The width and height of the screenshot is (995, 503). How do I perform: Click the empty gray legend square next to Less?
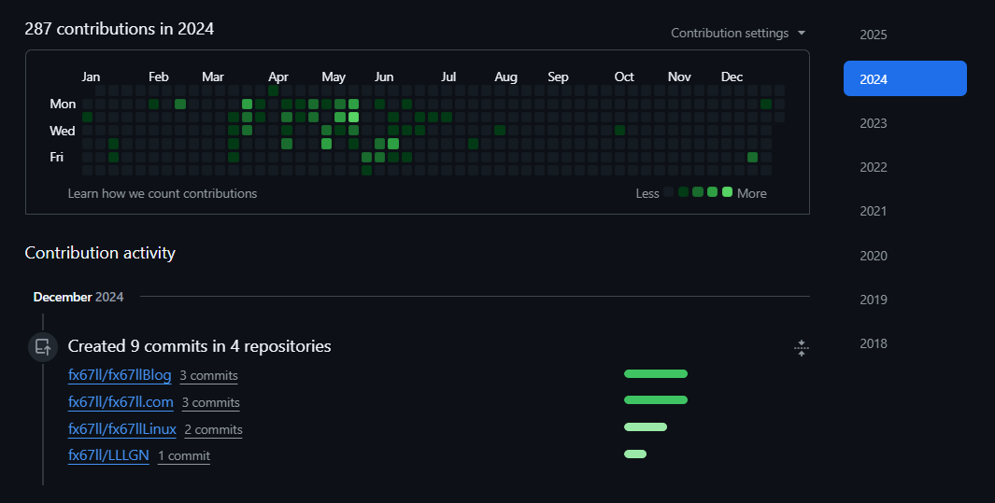point(668,192)
